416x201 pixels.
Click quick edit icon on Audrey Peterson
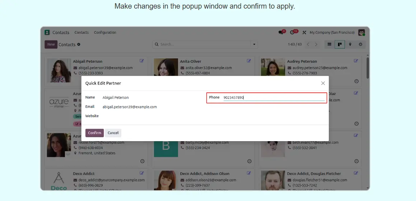click(x=356, y=61)
